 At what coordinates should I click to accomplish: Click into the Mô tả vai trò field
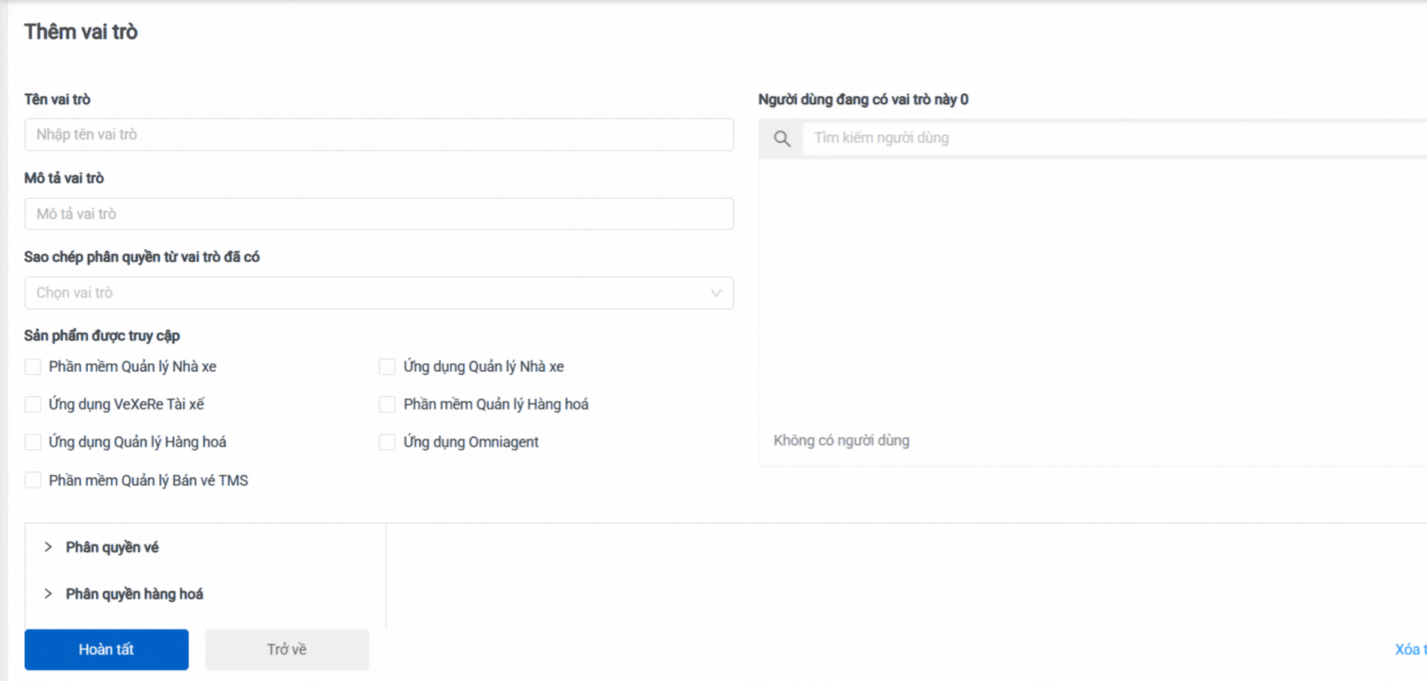(x=378, y=214)
